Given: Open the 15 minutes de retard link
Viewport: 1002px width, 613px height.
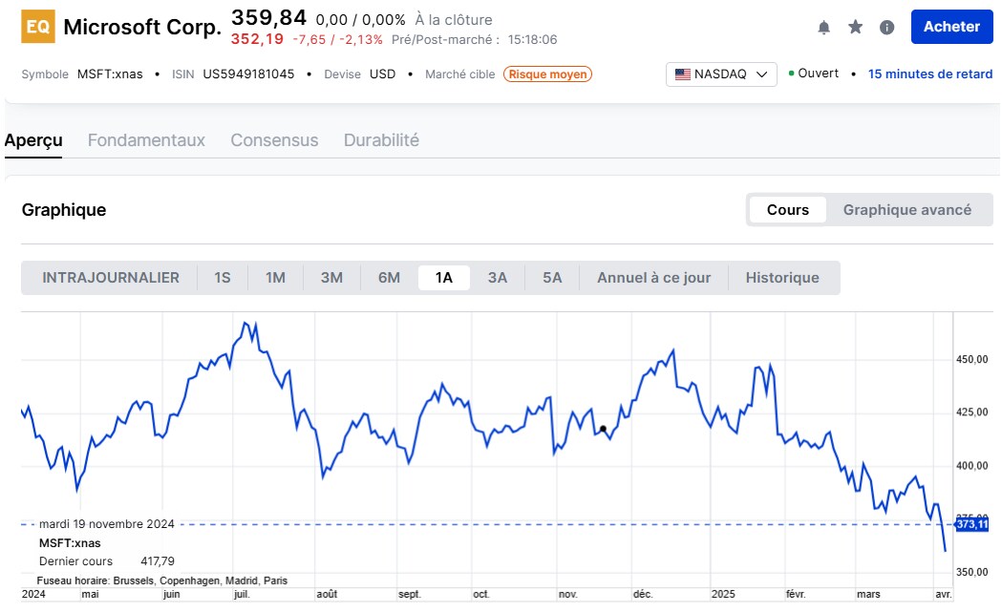Looking at the screenshot, I should pos(929,74).
